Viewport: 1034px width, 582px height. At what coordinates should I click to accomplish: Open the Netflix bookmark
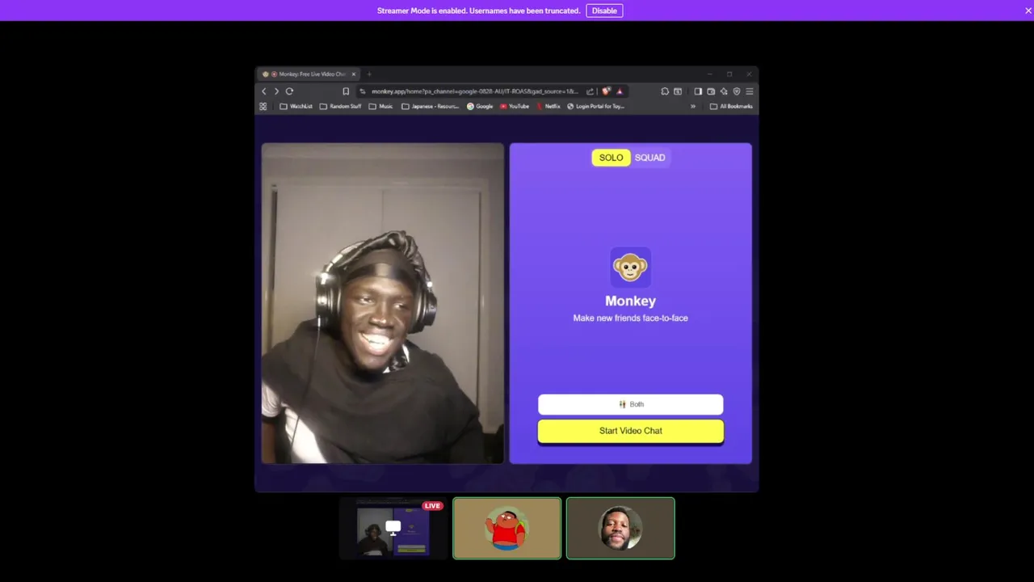[x=549, y=106]
